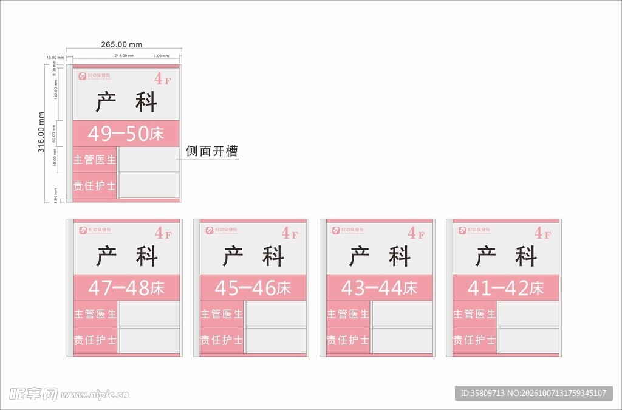Click 责任护士 label on the 45–46床 sign
This screenshot has height=410, width=622.
point(222,340)
